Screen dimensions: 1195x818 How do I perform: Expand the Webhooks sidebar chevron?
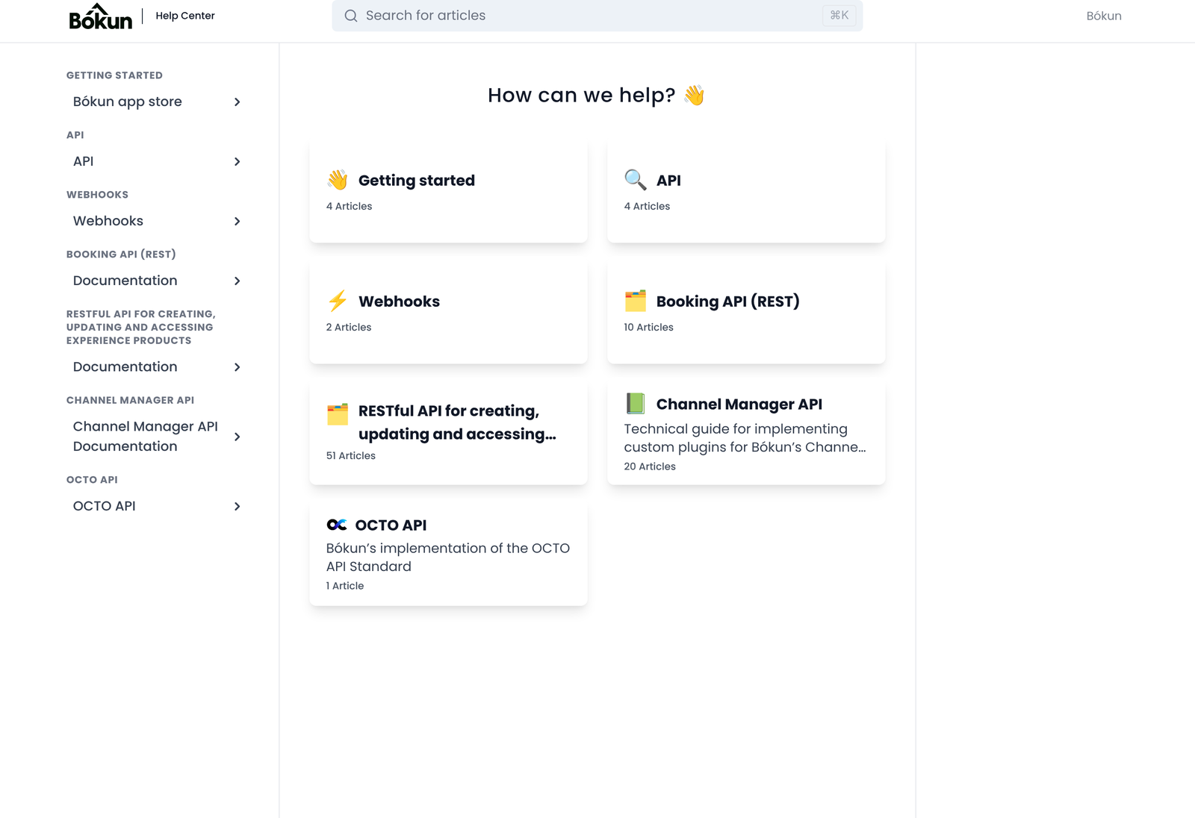pyautogui.click(x=238, y=222)
